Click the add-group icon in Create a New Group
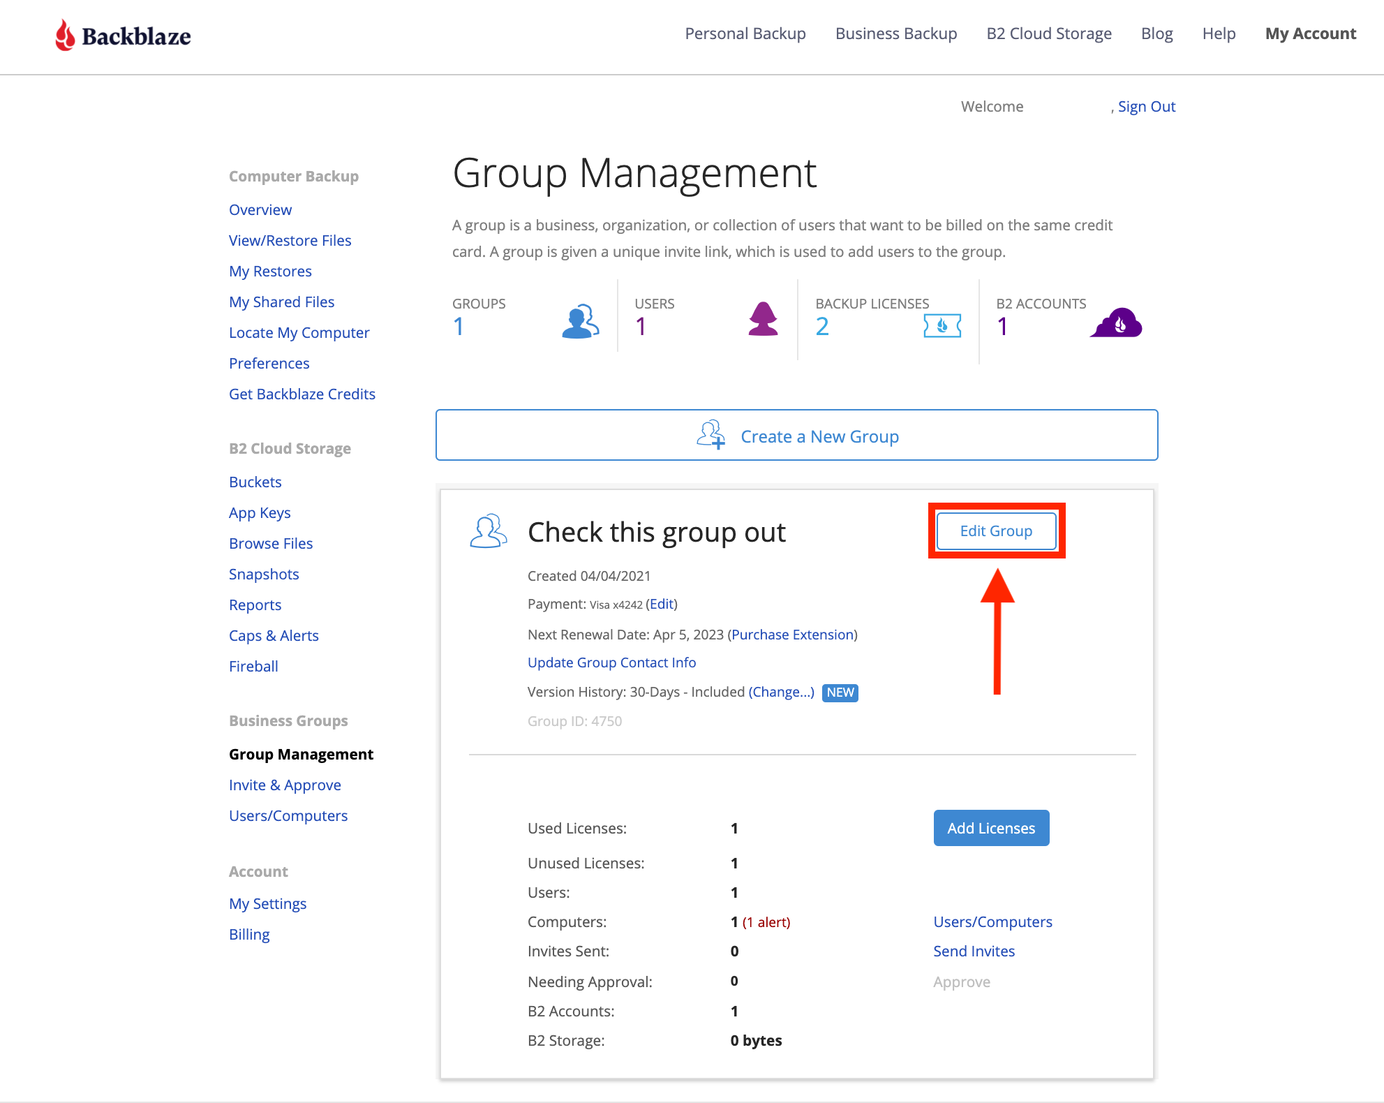Screen dimensions: 1384x1103 [x=710, y=435]
